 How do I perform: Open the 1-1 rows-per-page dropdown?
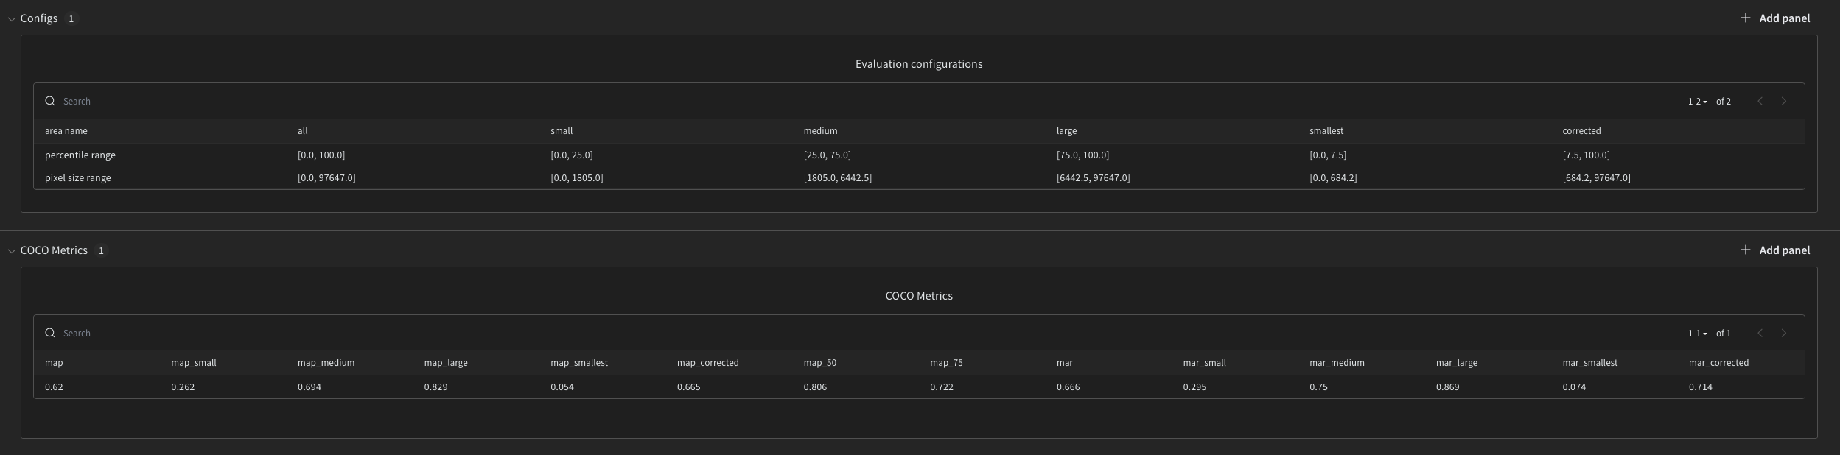(1698, 334)
